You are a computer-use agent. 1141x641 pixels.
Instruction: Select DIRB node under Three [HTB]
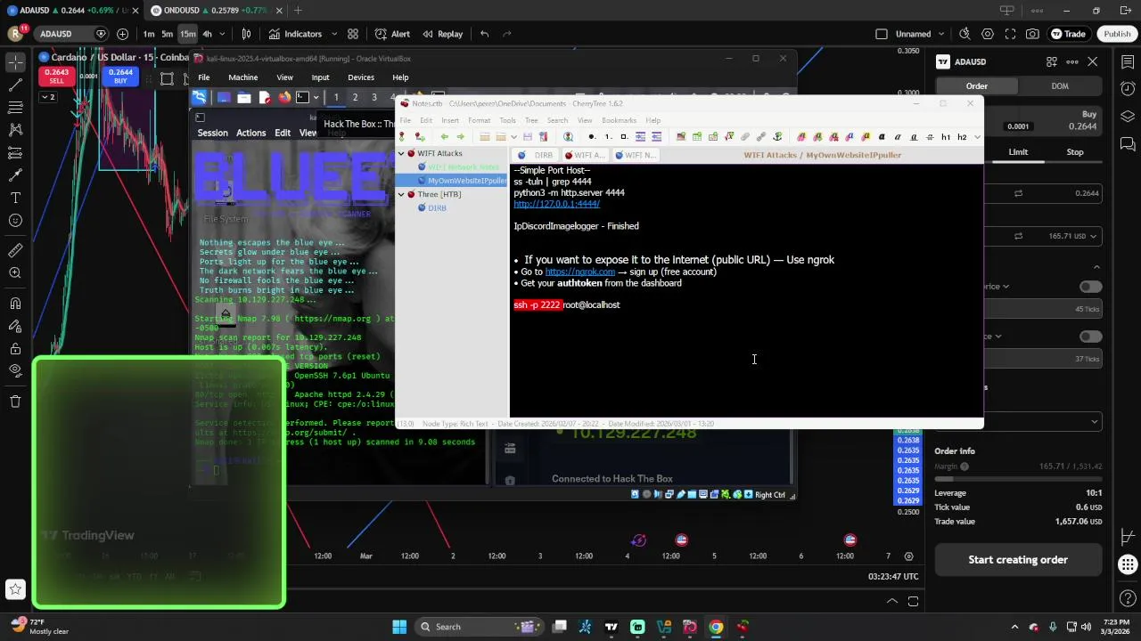[437, 207]
